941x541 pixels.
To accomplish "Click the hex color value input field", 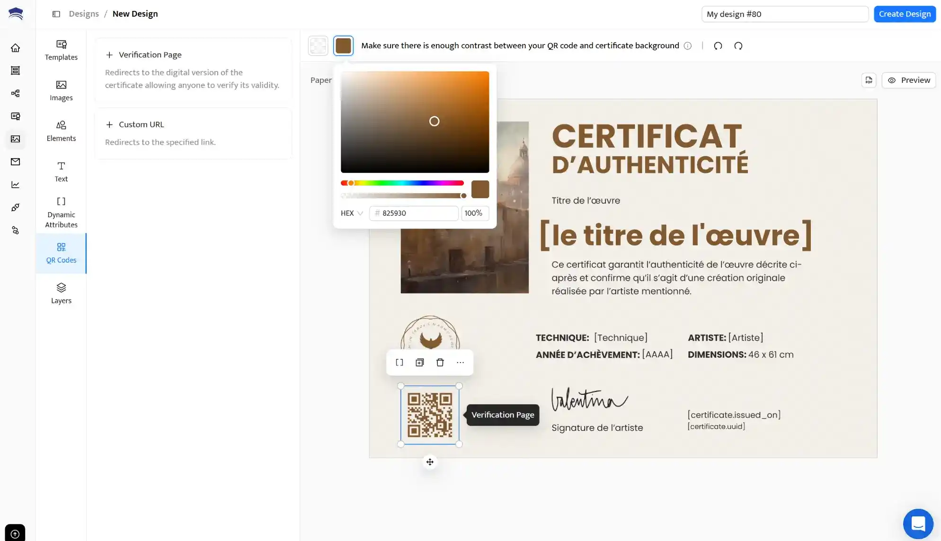I will [x=417, y=213].
